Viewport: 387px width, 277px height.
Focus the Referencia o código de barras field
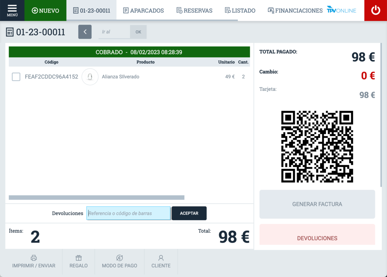click(128, 213)
